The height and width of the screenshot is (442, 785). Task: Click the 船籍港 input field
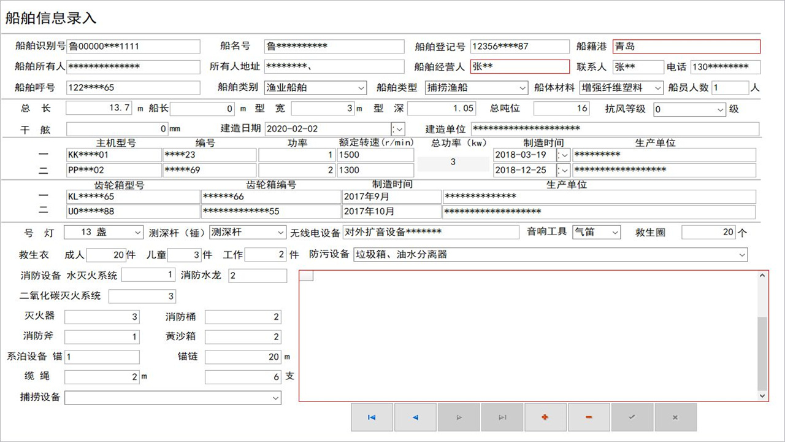[686, 47]
